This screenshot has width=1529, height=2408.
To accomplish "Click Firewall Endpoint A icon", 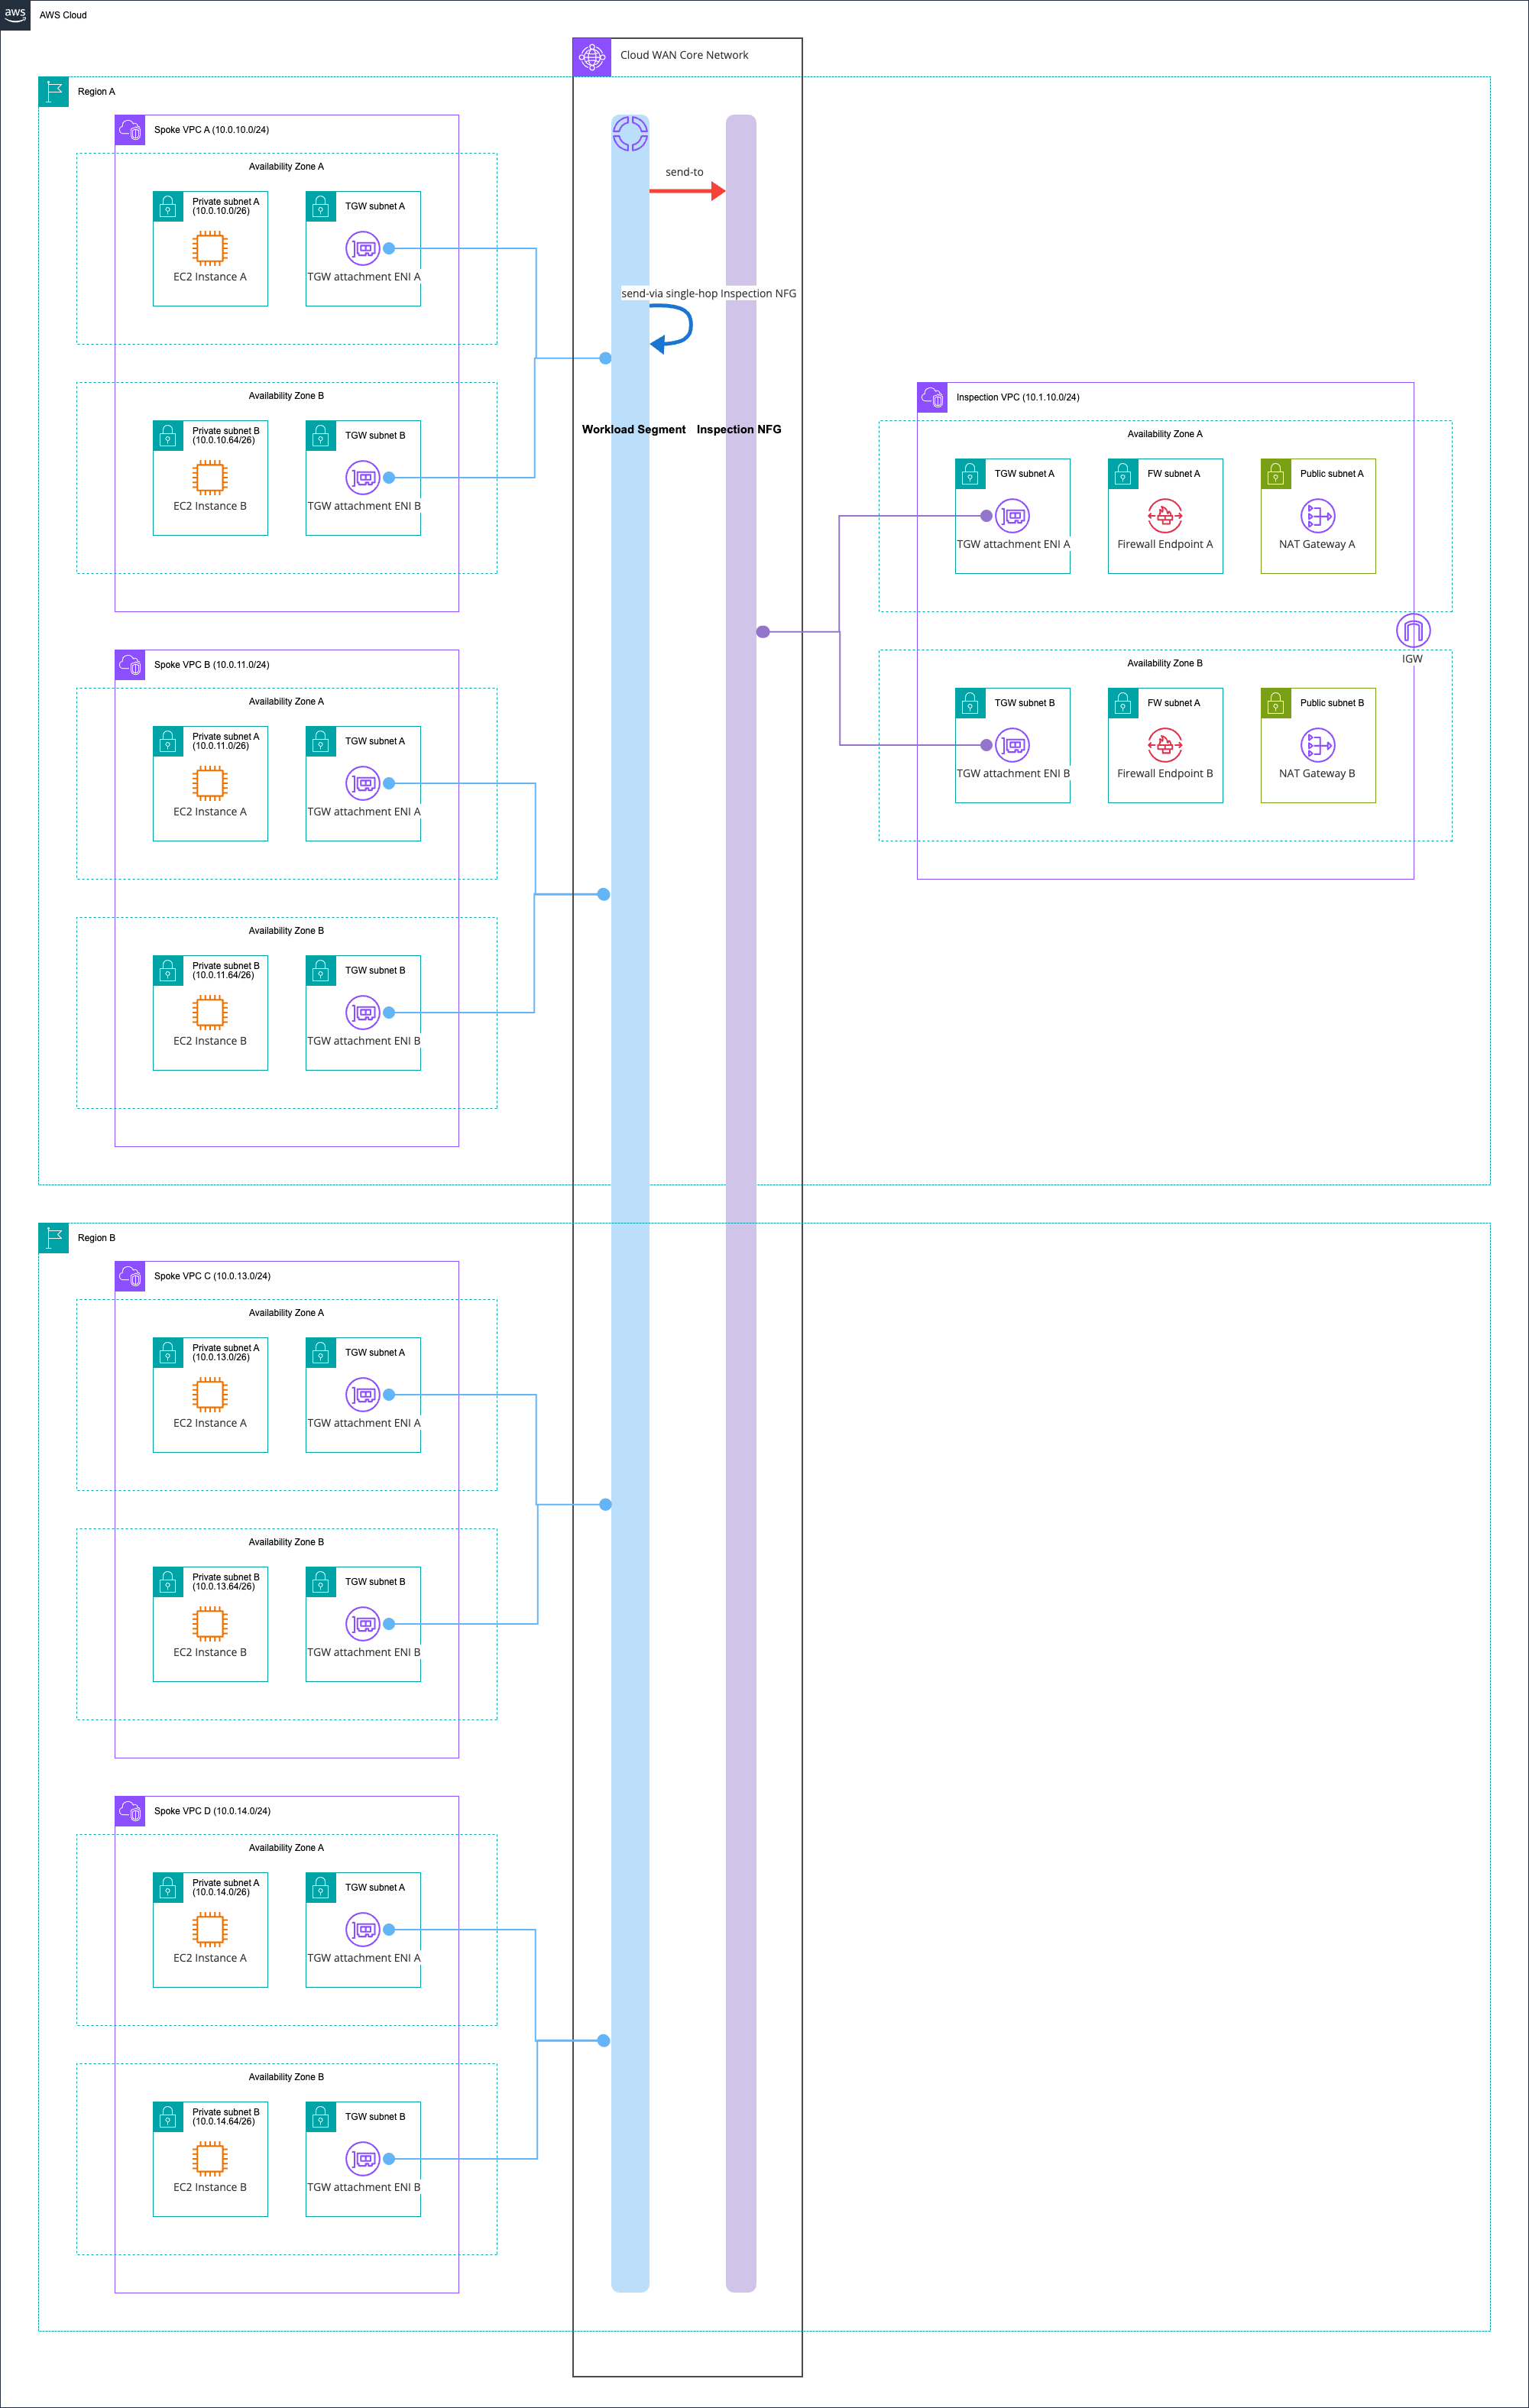I will tap(1165, 516).
